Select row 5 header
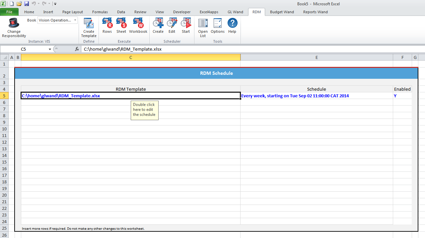The width and height of the screenshot is (425, 238). point(5,96)
